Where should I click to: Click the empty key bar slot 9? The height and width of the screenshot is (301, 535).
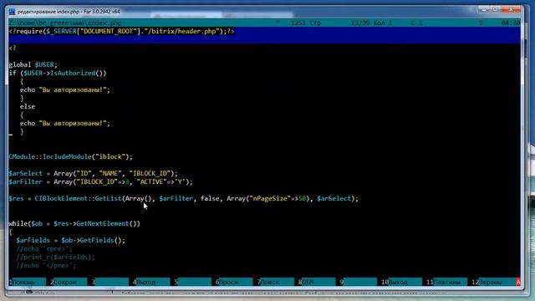(359, 283)
